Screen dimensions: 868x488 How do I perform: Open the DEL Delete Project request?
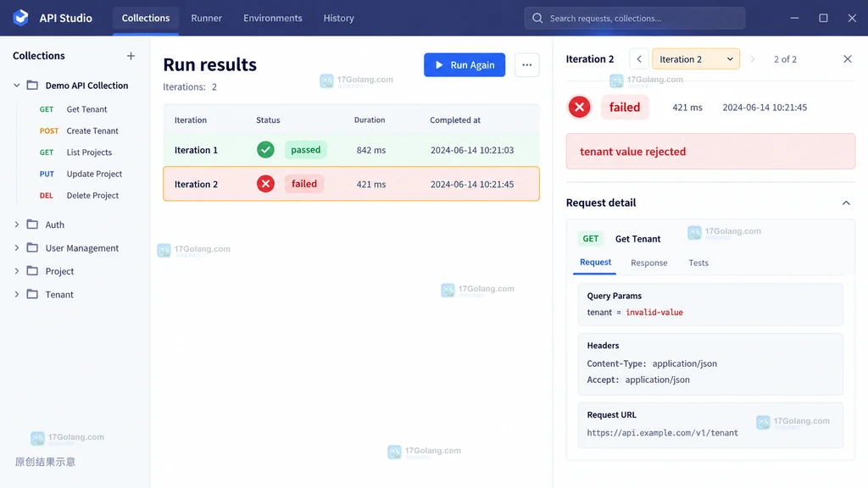(79, 196)
